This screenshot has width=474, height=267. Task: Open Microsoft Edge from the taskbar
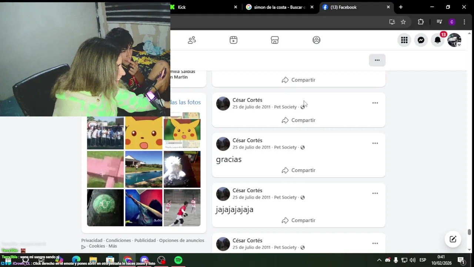(x=76, y=260)
